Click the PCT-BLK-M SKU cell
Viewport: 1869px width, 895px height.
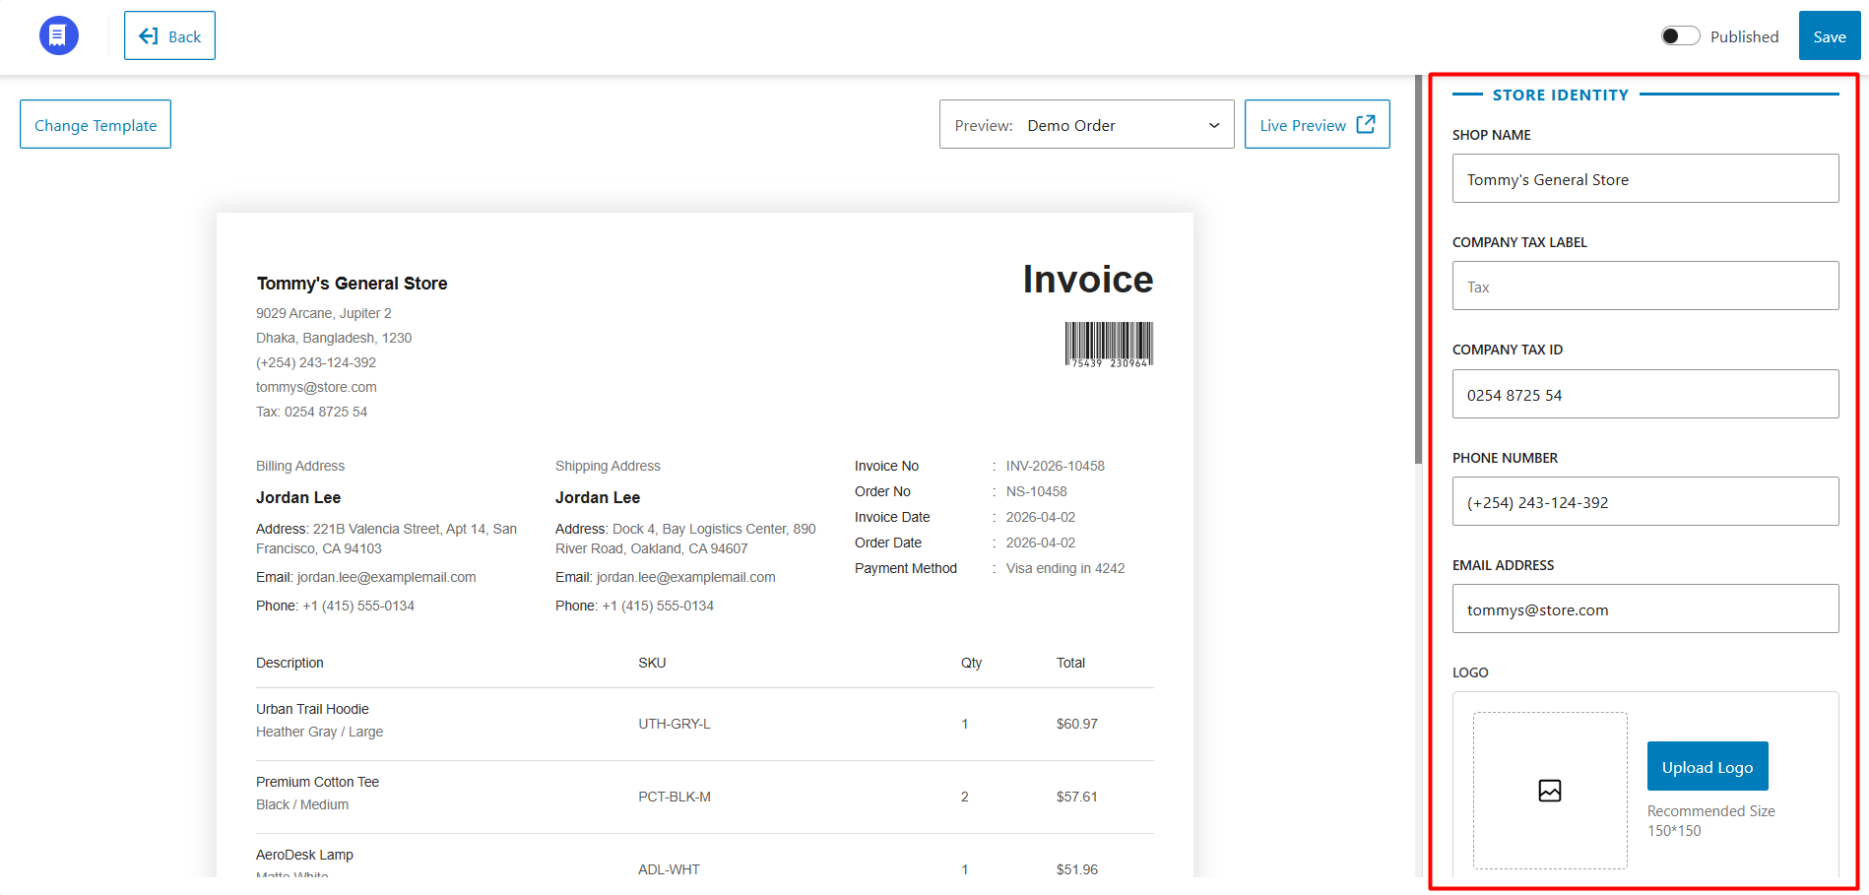coord(675,797)
